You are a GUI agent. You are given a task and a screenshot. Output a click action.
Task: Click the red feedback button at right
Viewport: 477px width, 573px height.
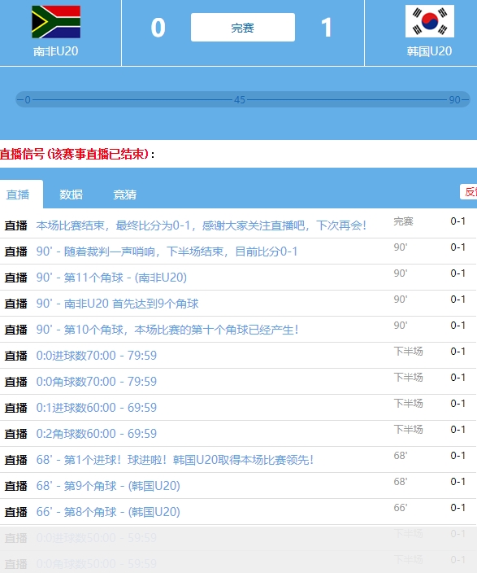[469, 192]
